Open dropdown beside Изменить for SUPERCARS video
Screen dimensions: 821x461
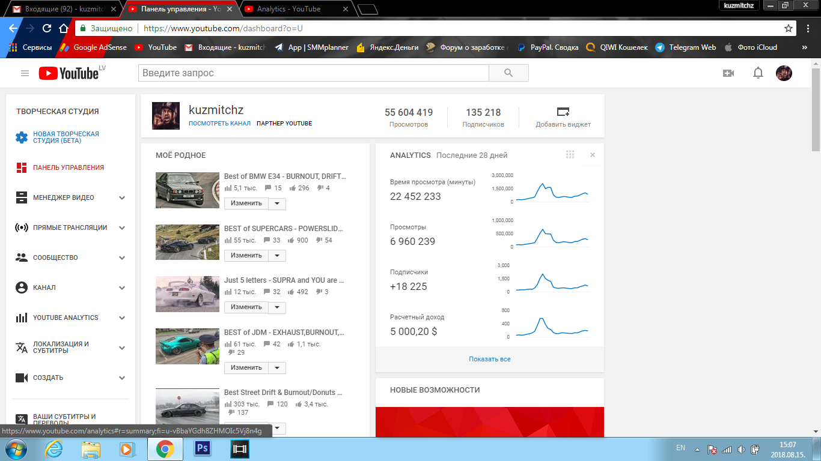(x=277, y=256)
